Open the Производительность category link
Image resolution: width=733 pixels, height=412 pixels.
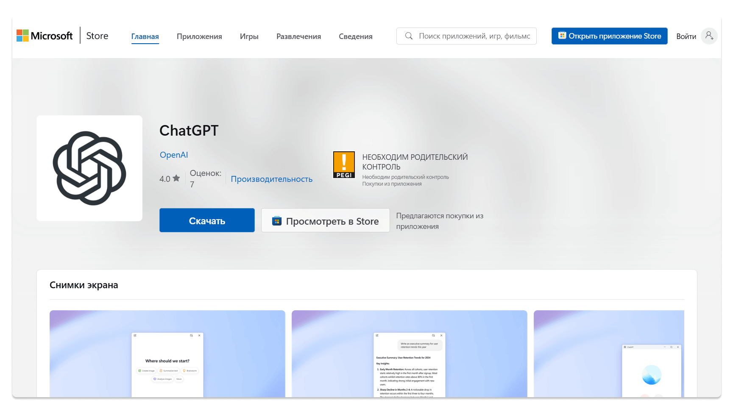(271, 179)
